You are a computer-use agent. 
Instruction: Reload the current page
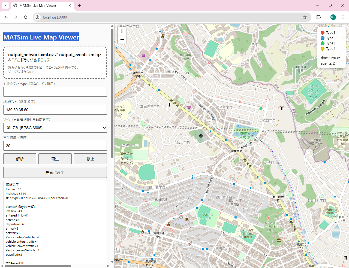[x=26, y=17]
